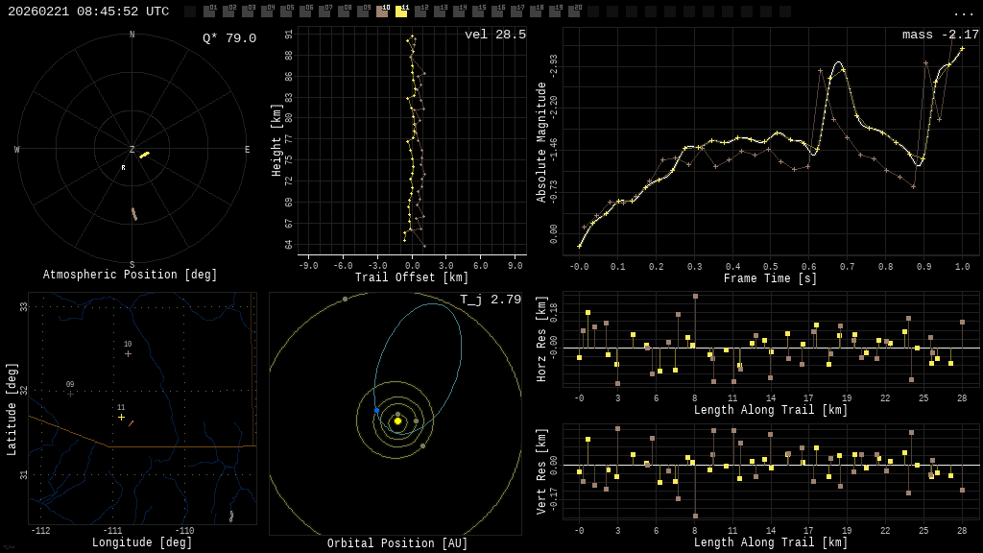Select station box 01 in top strip
Image resolution: width=983 pixels, height=553 pixels.
[x=209, y=12]
